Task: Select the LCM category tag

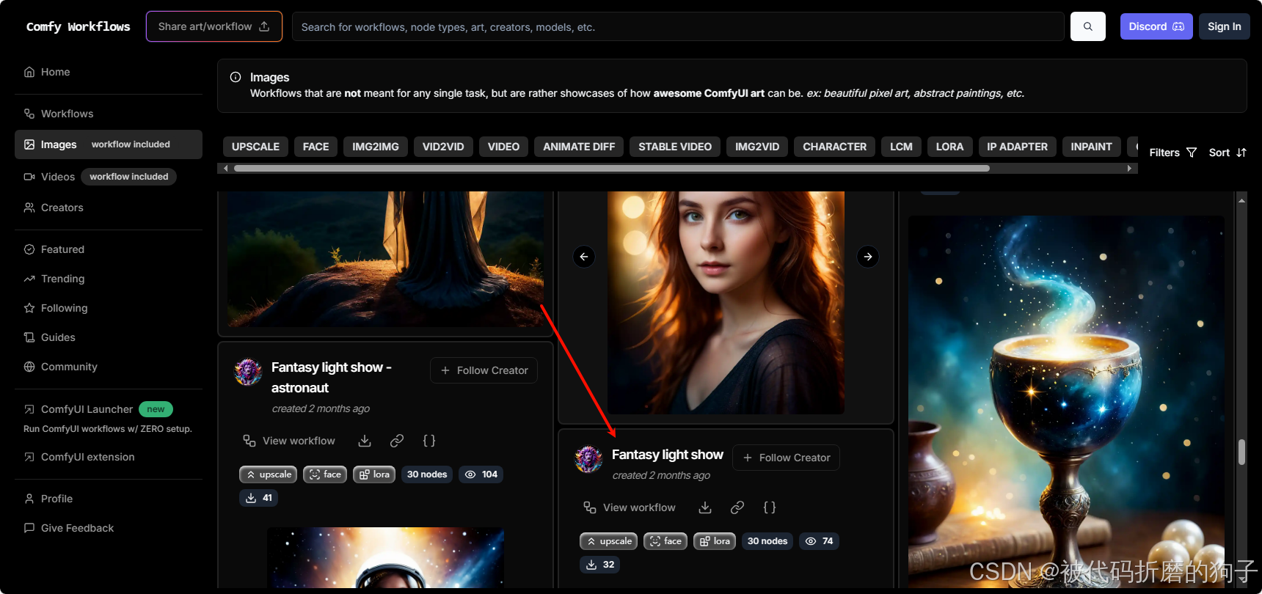Action: pyautogui.click(x=901, y=147)
